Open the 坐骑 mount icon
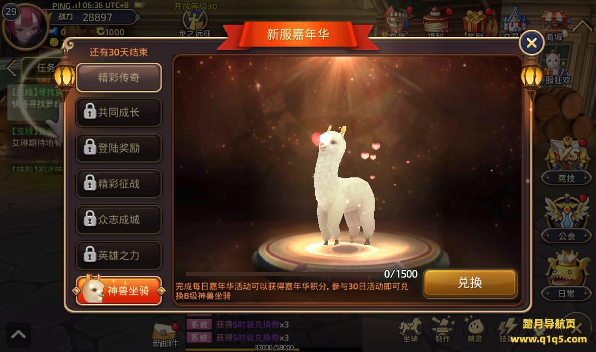The image size is (596, 352). tap(411, 329)
